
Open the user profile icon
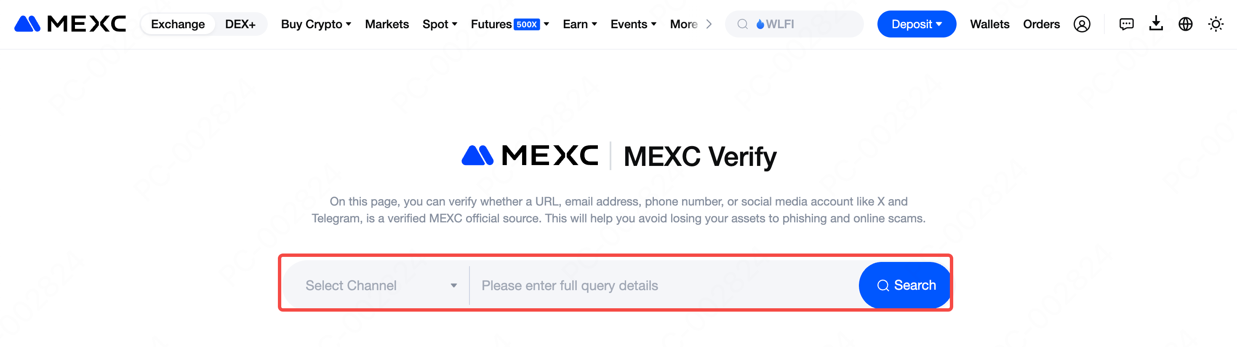(1081, 24)
